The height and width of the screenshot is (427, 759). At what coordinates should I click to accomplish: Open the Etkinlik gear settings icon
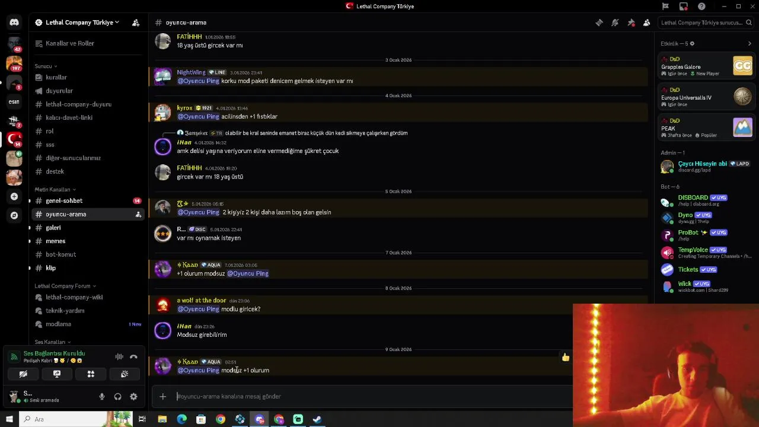coord(692,43)
